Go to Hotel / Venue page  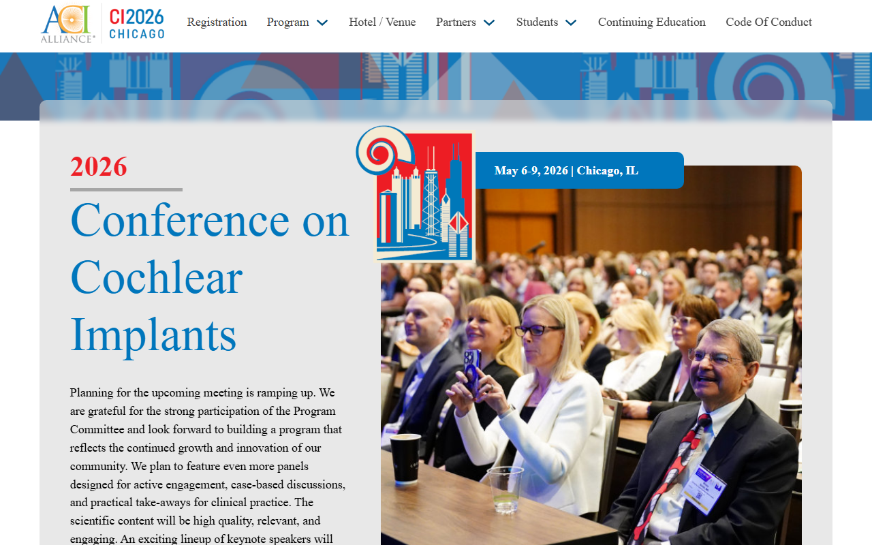click(x=382, y=22)
